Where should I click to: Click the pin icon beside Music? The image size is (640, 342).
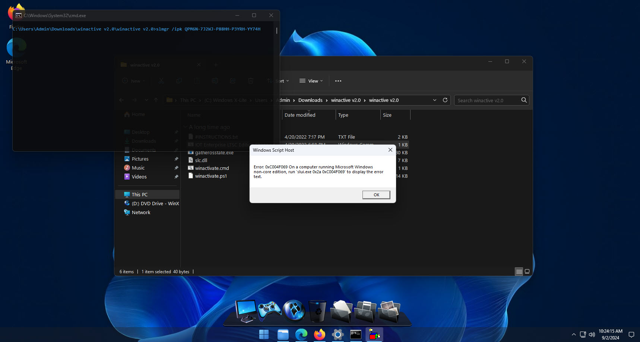pos(176,168)
